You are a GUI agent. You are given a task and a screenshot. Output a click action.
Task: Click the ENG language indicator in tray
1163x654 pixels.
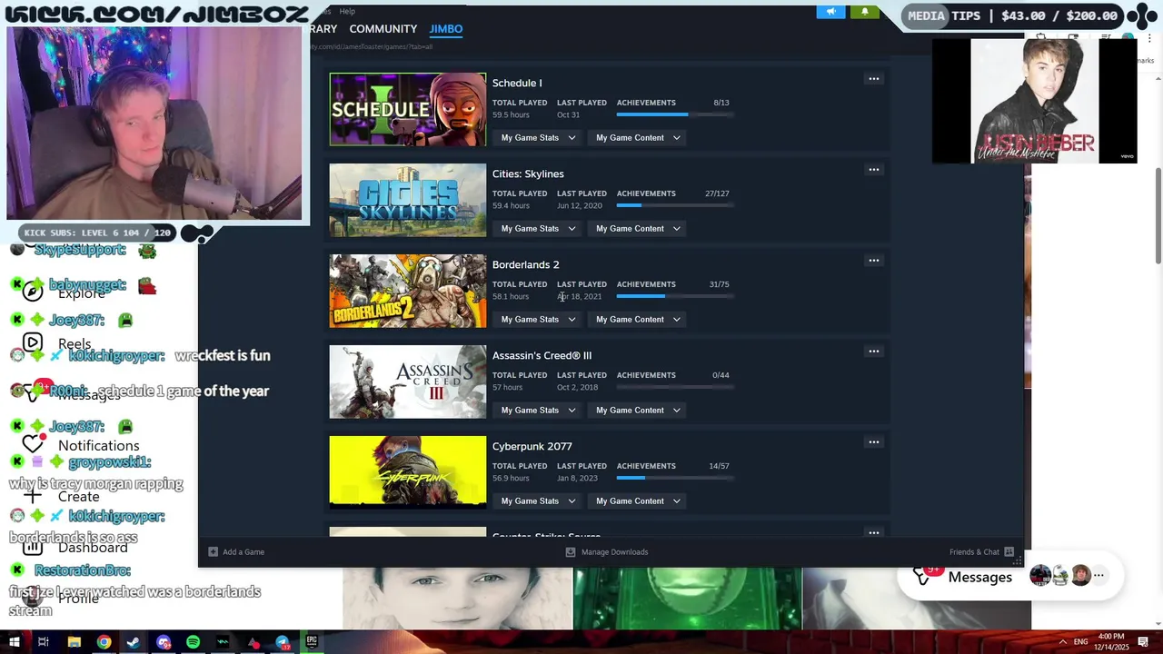(1080, 642)
